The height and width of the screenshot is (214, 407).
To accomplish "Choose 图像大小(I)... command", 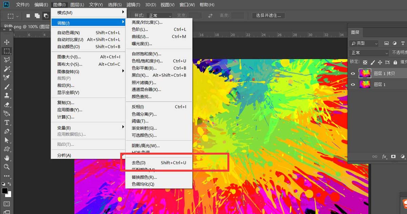I will 88,57.
